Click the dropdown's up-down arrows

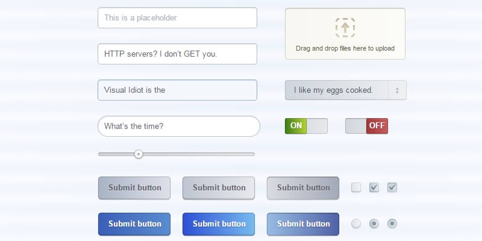pos(398,90)
